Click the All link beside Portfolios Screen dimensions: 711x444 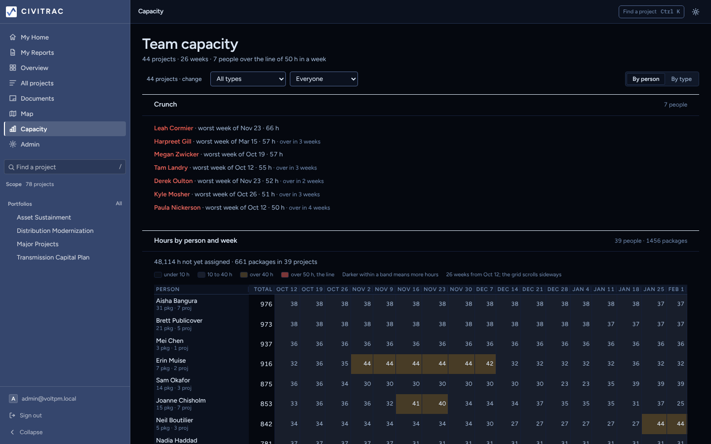coord(119,203)
